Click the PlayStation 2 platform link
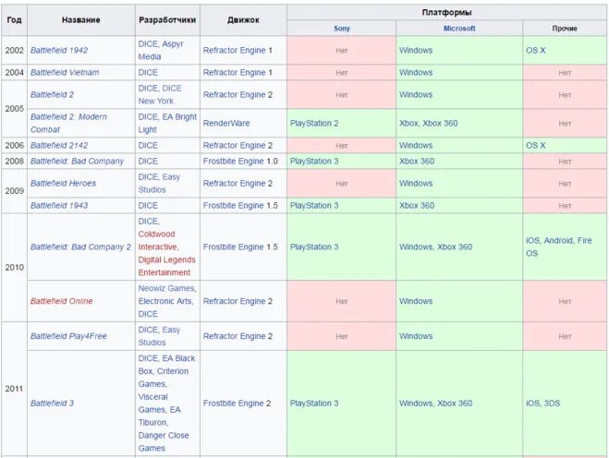609x458 pixels. click(x=314, y=123)
